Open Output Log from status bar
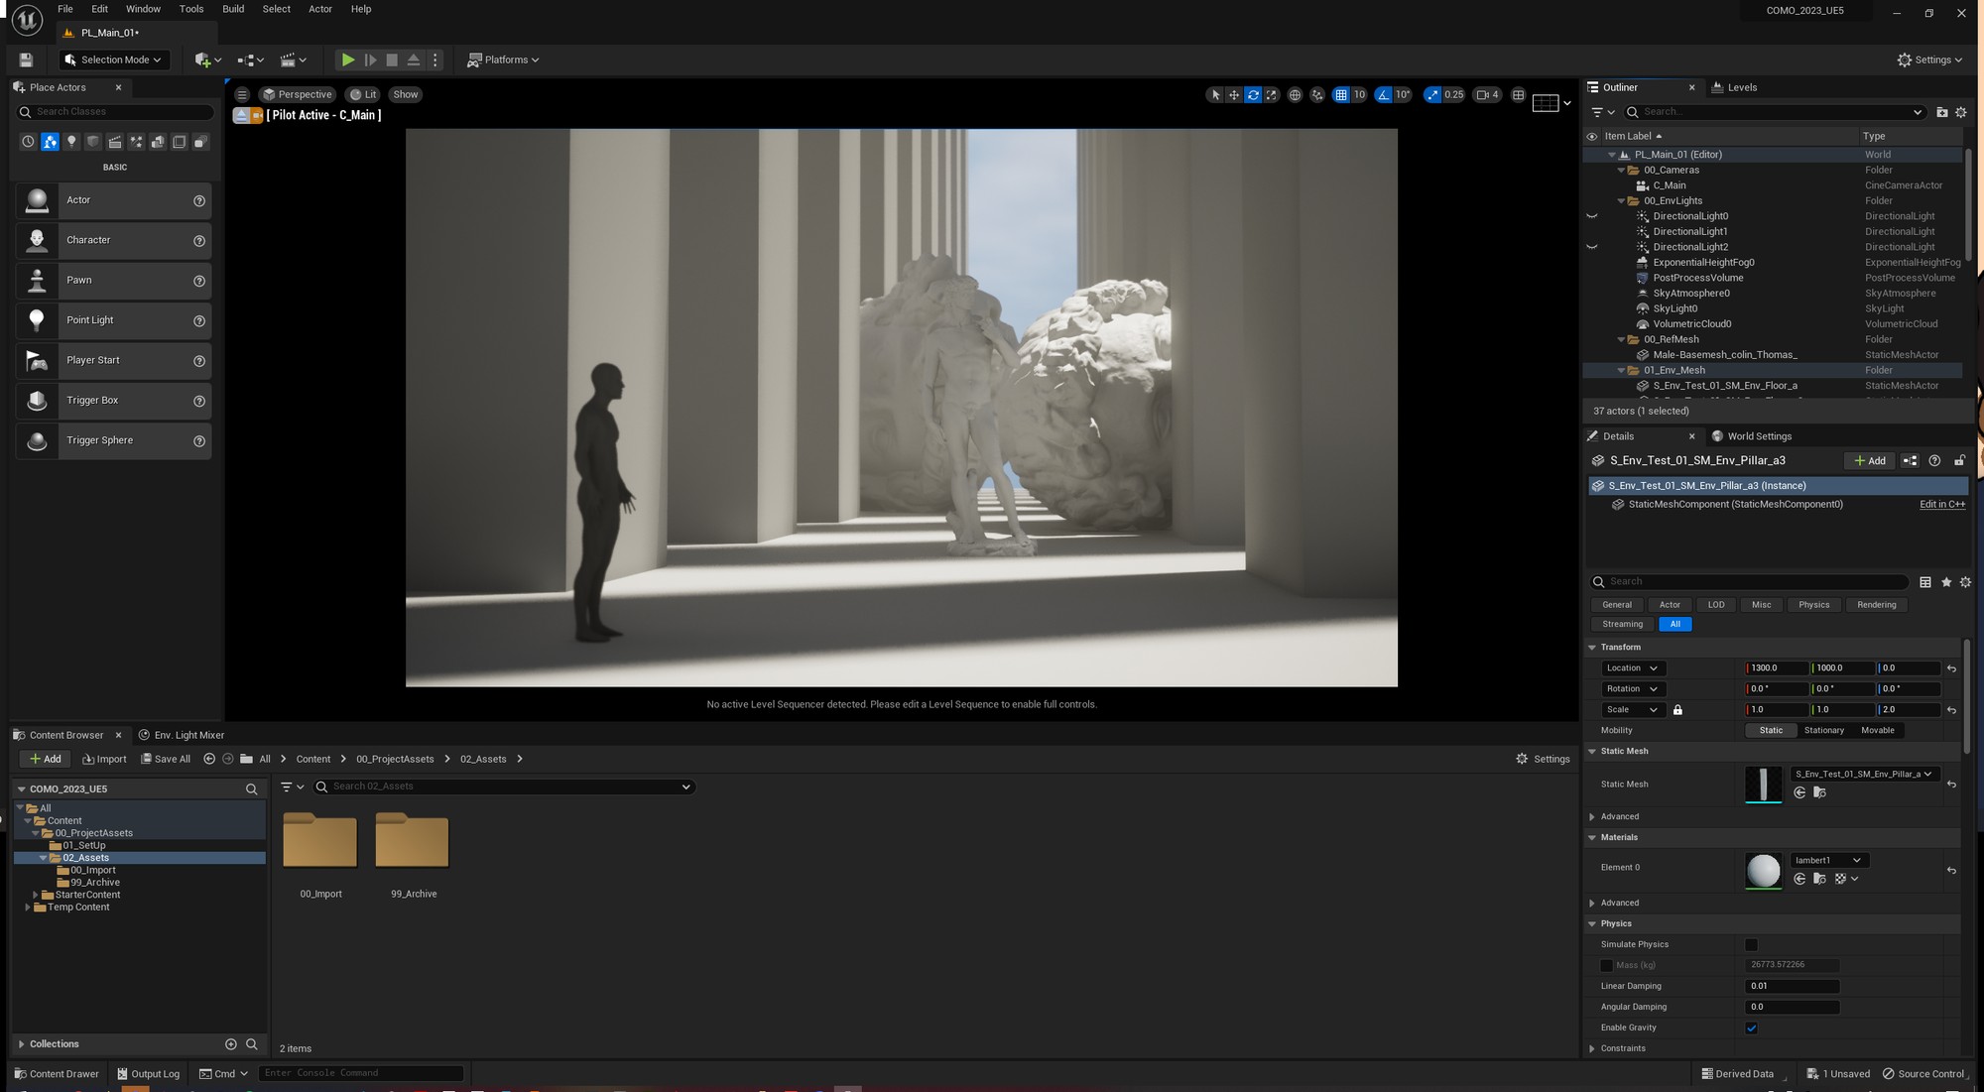Image resolution: width=1984 pixels, height=1092 pixels. click(x=149, y=1074)
